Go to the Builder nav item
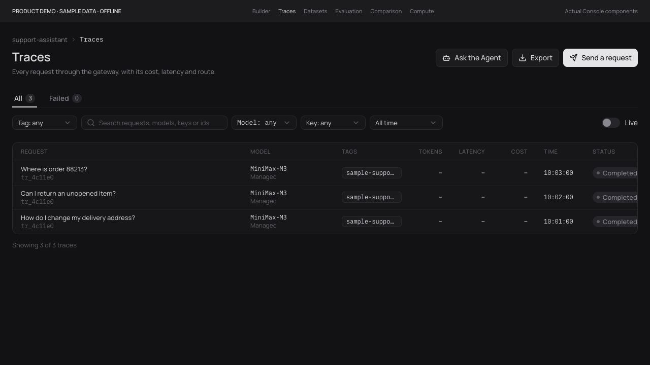The image size is (650, 365). 261,11
